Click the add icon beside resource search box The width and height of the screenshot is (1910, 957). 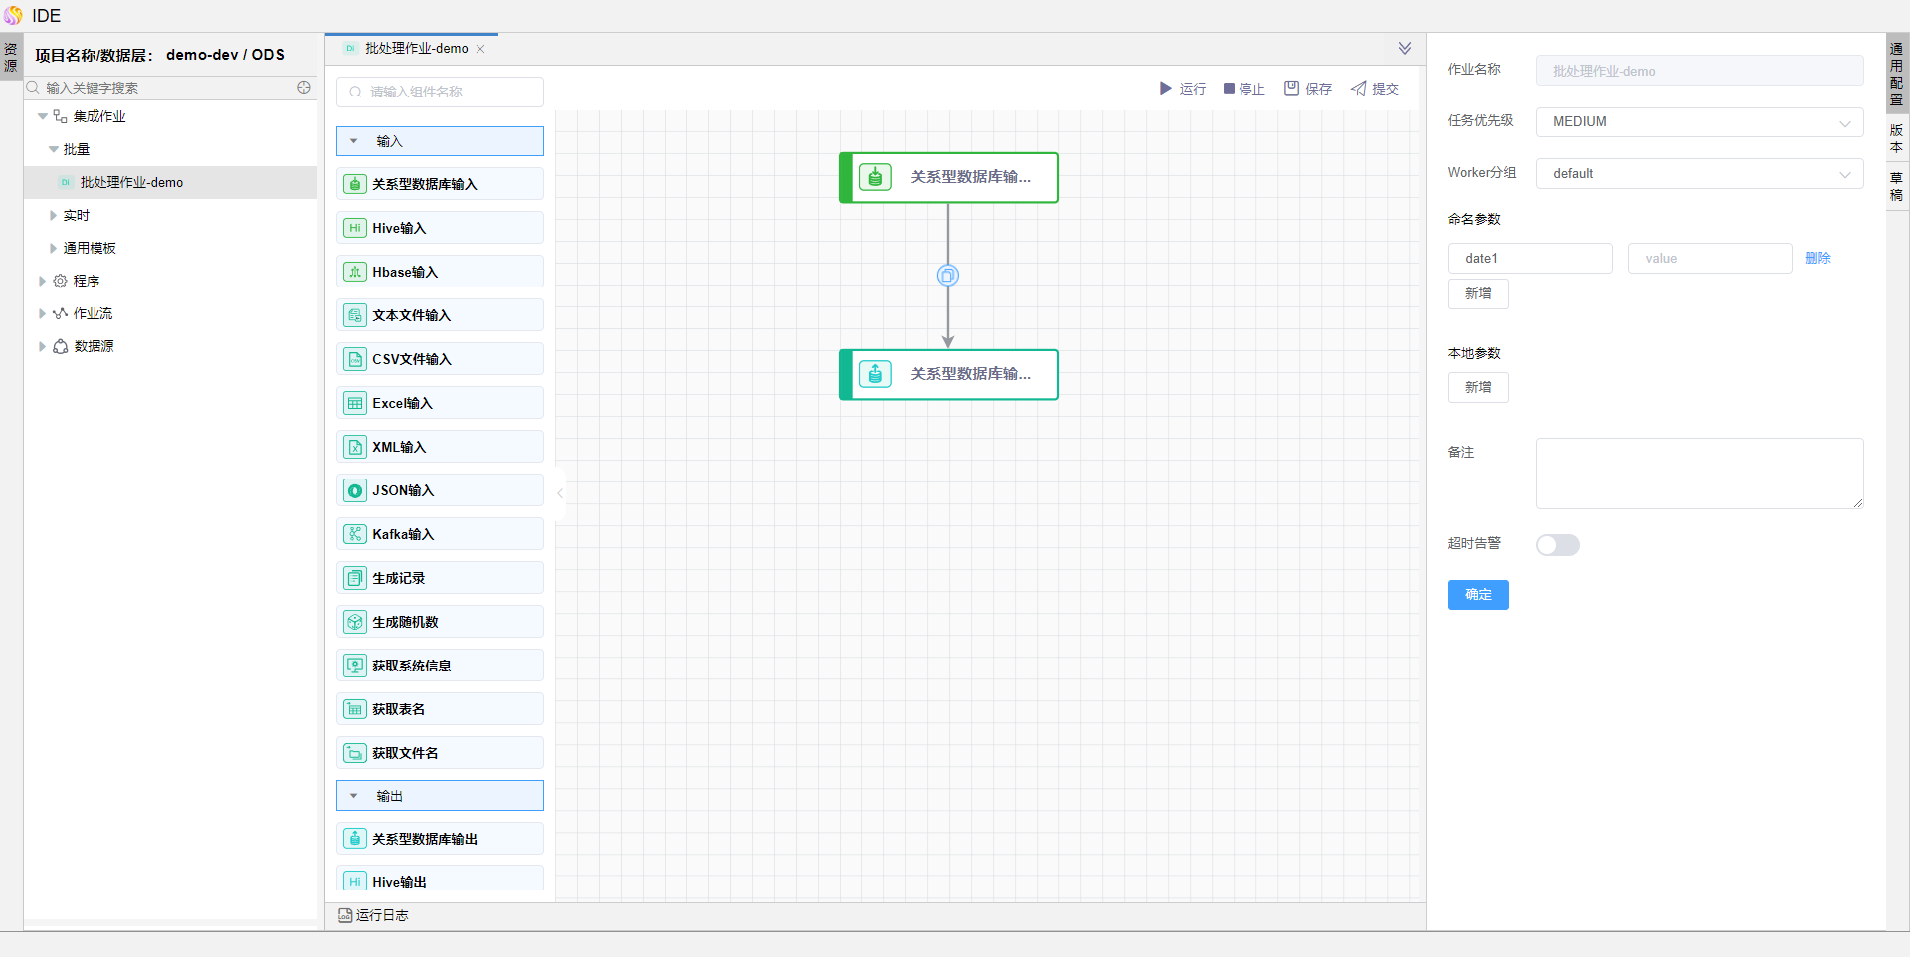point(304,88)
